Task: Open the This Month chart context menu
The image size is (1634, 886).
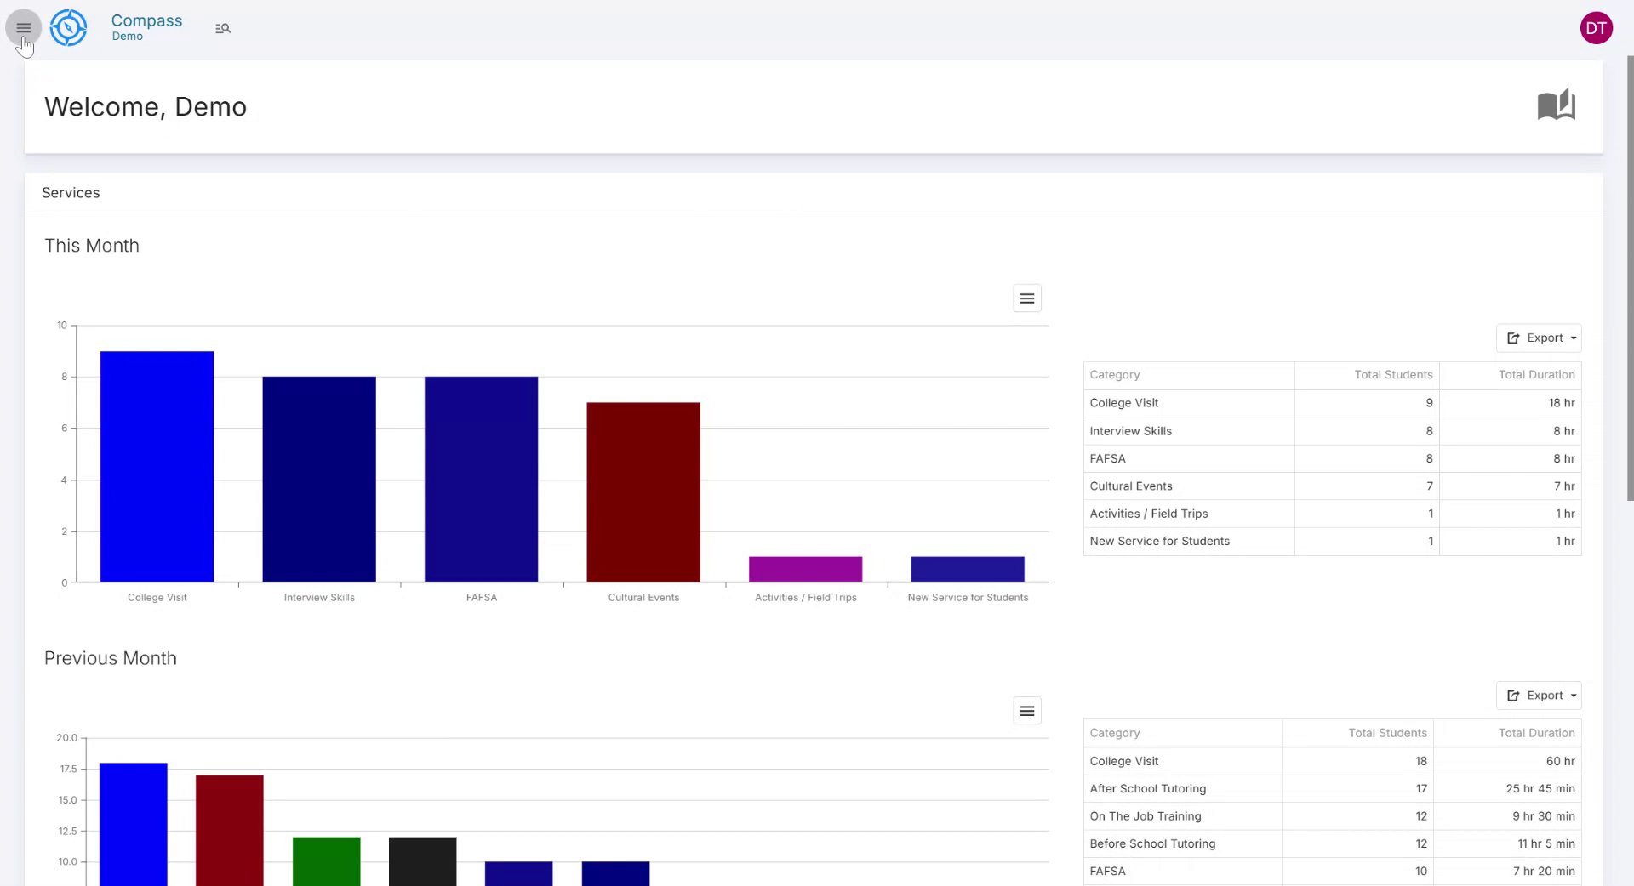Action: [1026, 298]
